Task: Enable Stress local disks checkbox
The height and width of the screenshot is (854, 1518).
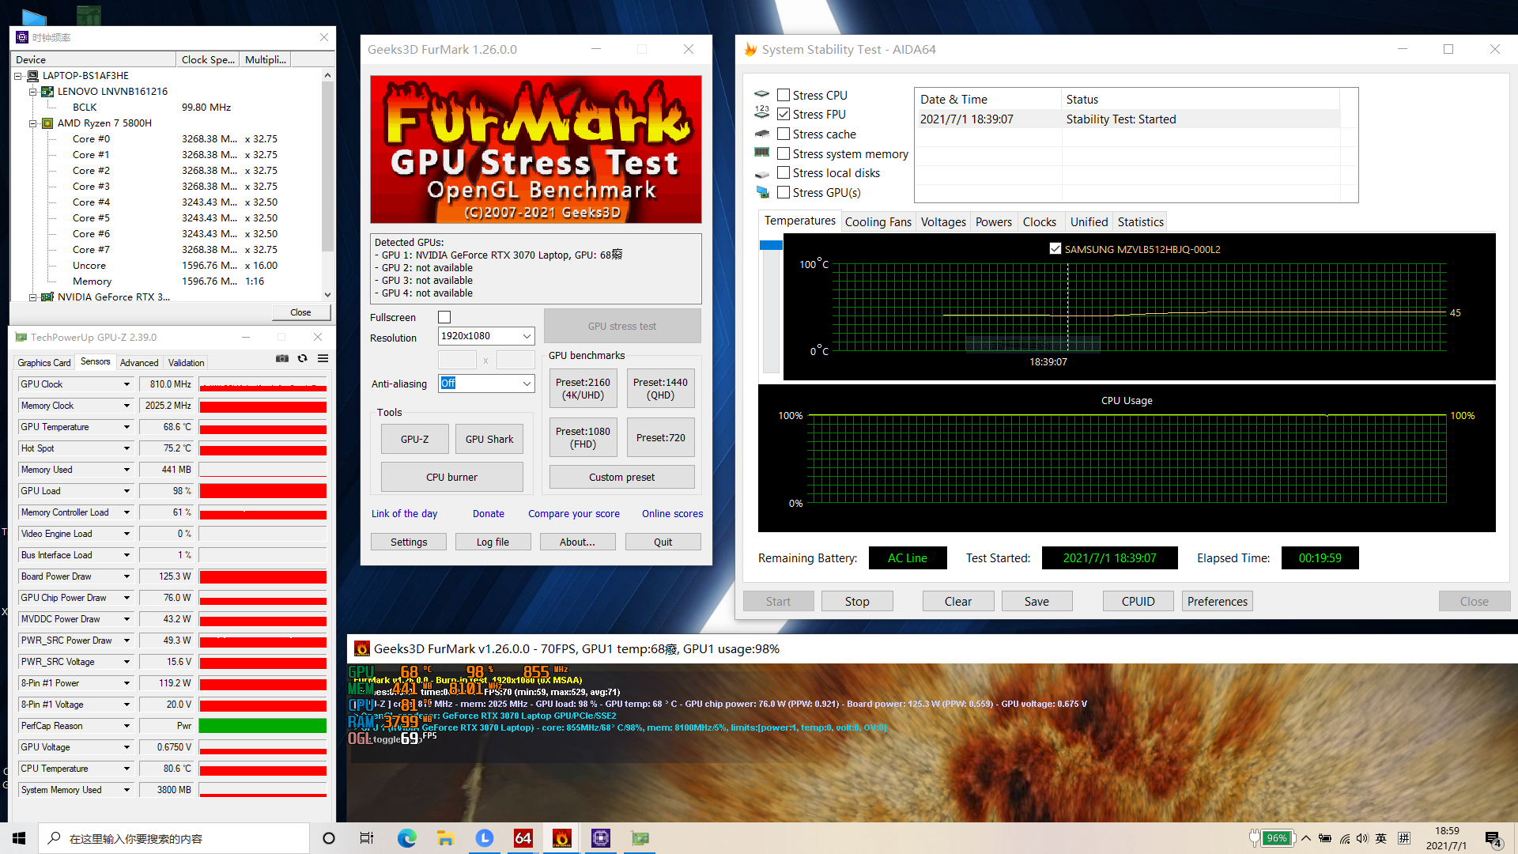Action: pos(784,172)
